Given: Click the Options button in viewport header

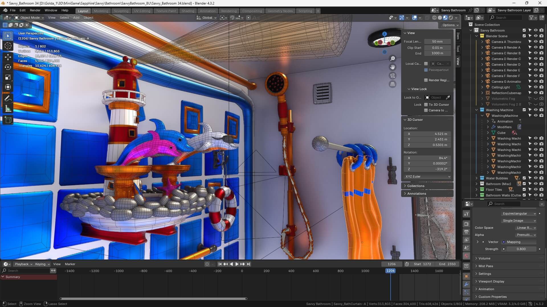Looking at the screenshot, I should click(x=450, y=25).
